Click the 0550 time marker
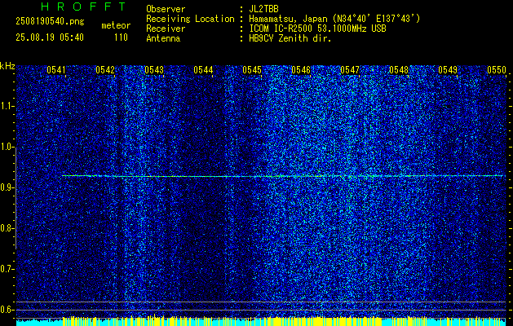Image resolution: width=513 pixels, height=326 pixels. (x=497, y=70)
